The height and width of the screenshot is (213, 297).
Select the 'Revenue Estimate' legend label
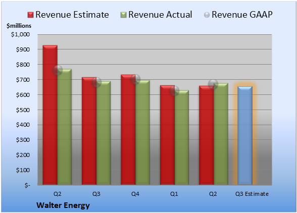[x=72, y=15]
